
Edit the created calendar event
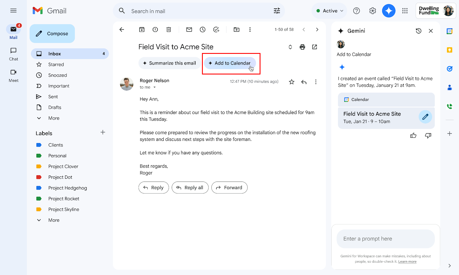pos(425,117)
